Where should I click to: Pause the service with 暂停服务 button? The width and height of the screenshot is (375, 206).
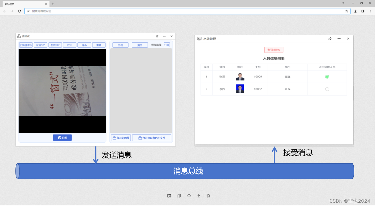274,50
